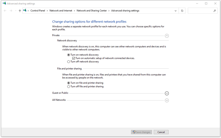
Task: Click the network icon in address bar
Action: 25,10
